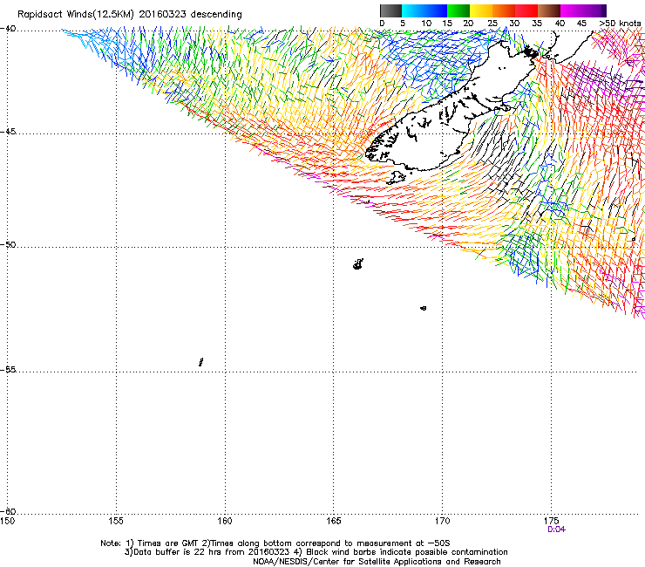Click the -60 latitude axis label
Viewport: 645px width, 567px height.
(x=8, y=511)
